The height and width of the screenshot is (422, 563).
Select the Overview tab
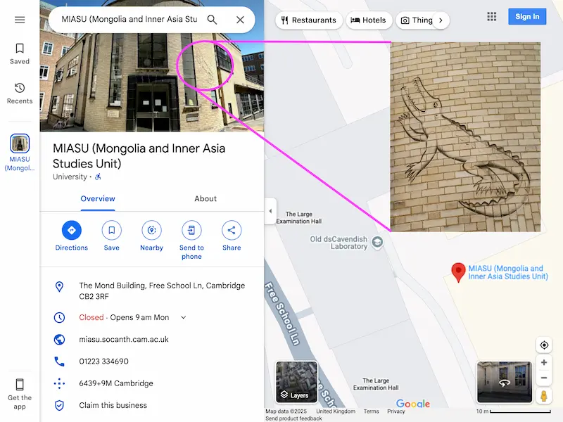click(x=98, y=199)
